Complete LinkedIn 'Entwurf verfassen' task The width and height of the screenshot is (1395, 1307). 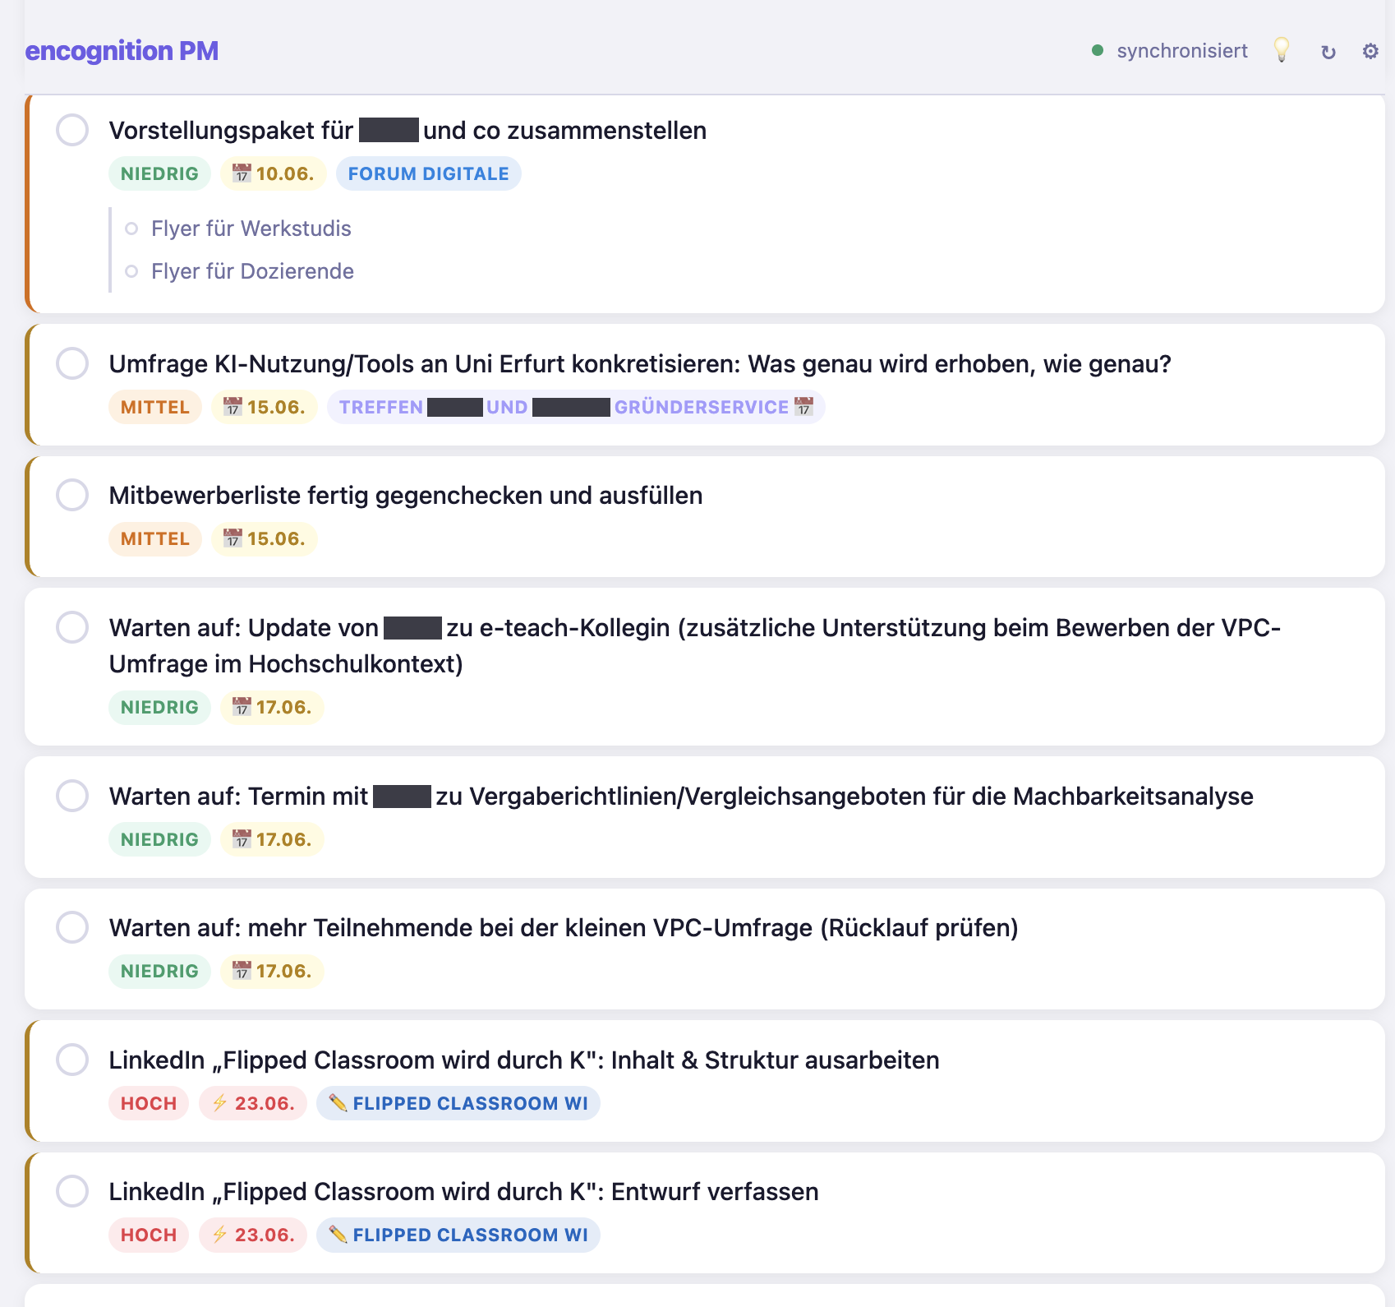click(72, 1191)
